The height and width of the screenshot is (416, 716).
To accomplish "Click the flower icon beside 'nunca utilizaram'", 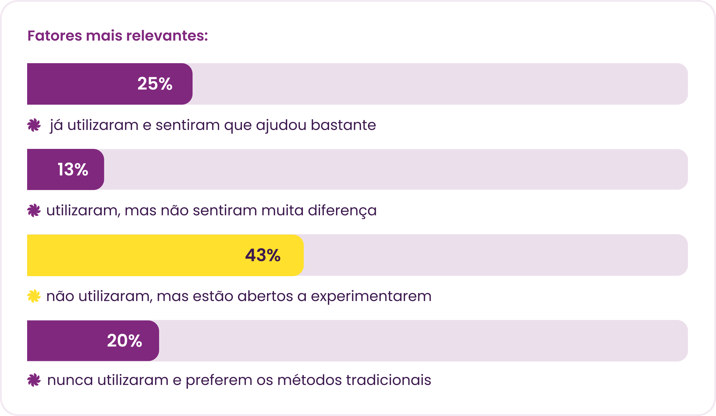I will pyautogui.click(x=34, y=380).
